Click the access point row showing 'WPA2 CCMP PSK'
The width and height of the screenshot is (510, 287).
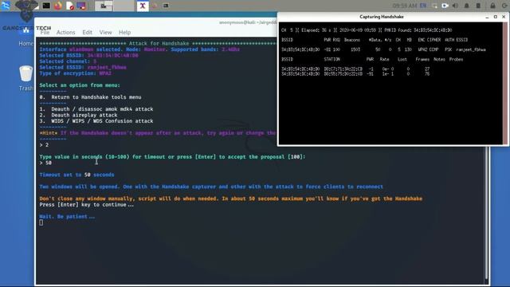click(x=383, y=49)
